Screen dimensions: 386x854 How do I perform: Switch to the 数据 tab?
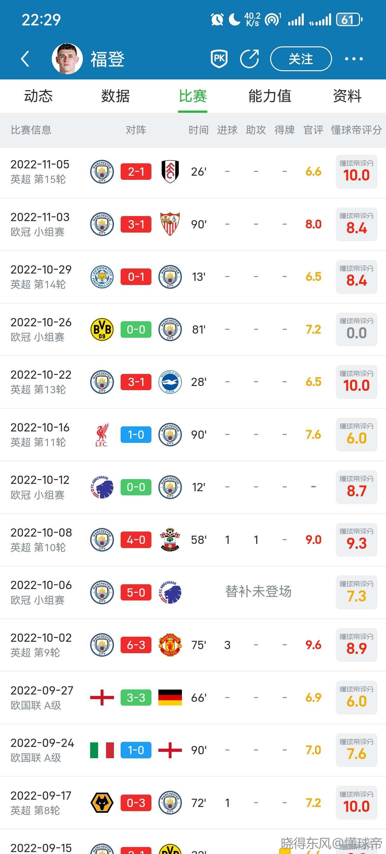click(115, 96)
